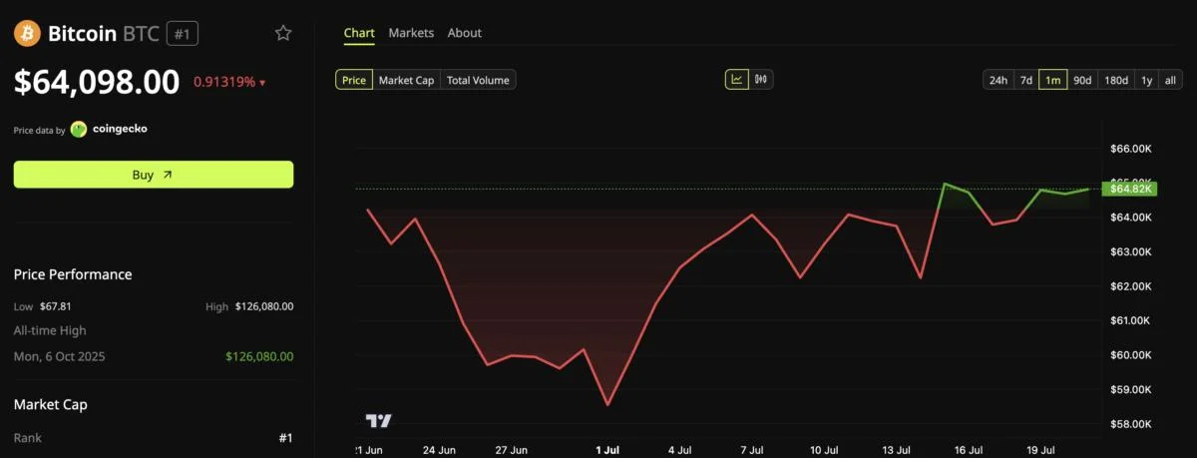Set chart range to all

pos(1170,80)
